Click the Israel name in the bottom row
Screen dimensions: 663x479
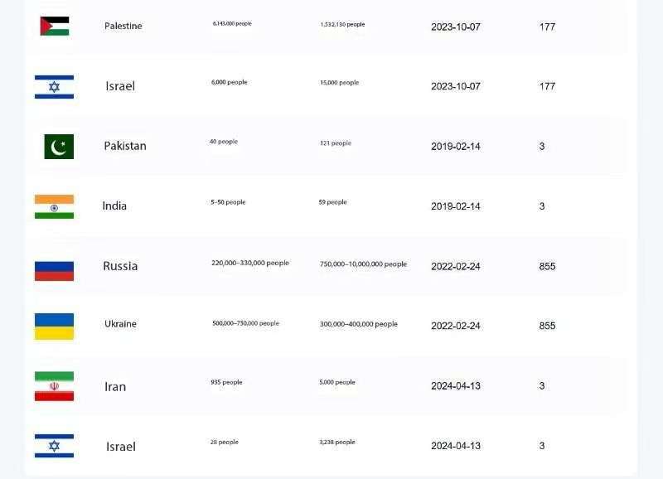coord(120,447)
